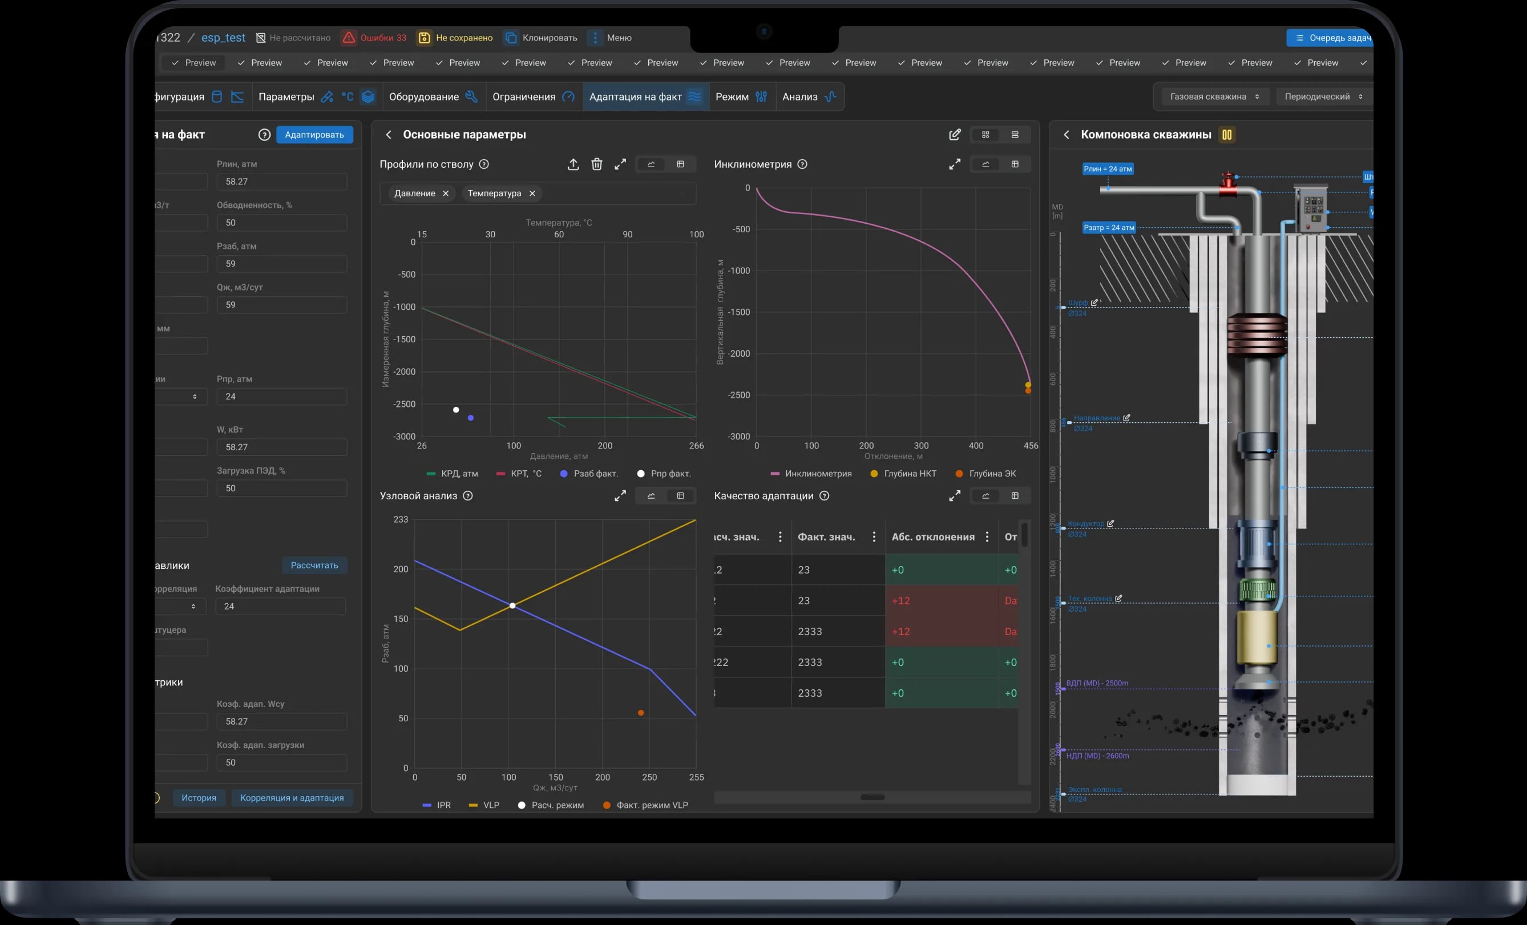
Task: Show Профили по стволу as table view
Action: click(680, 164)
